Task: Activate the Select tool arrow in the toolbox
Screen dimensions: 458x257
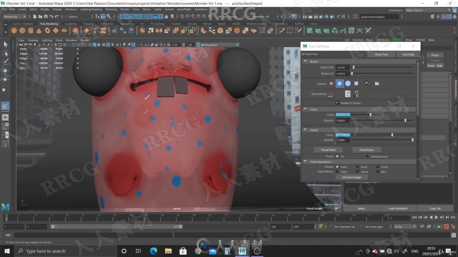Action: [5, 44]
